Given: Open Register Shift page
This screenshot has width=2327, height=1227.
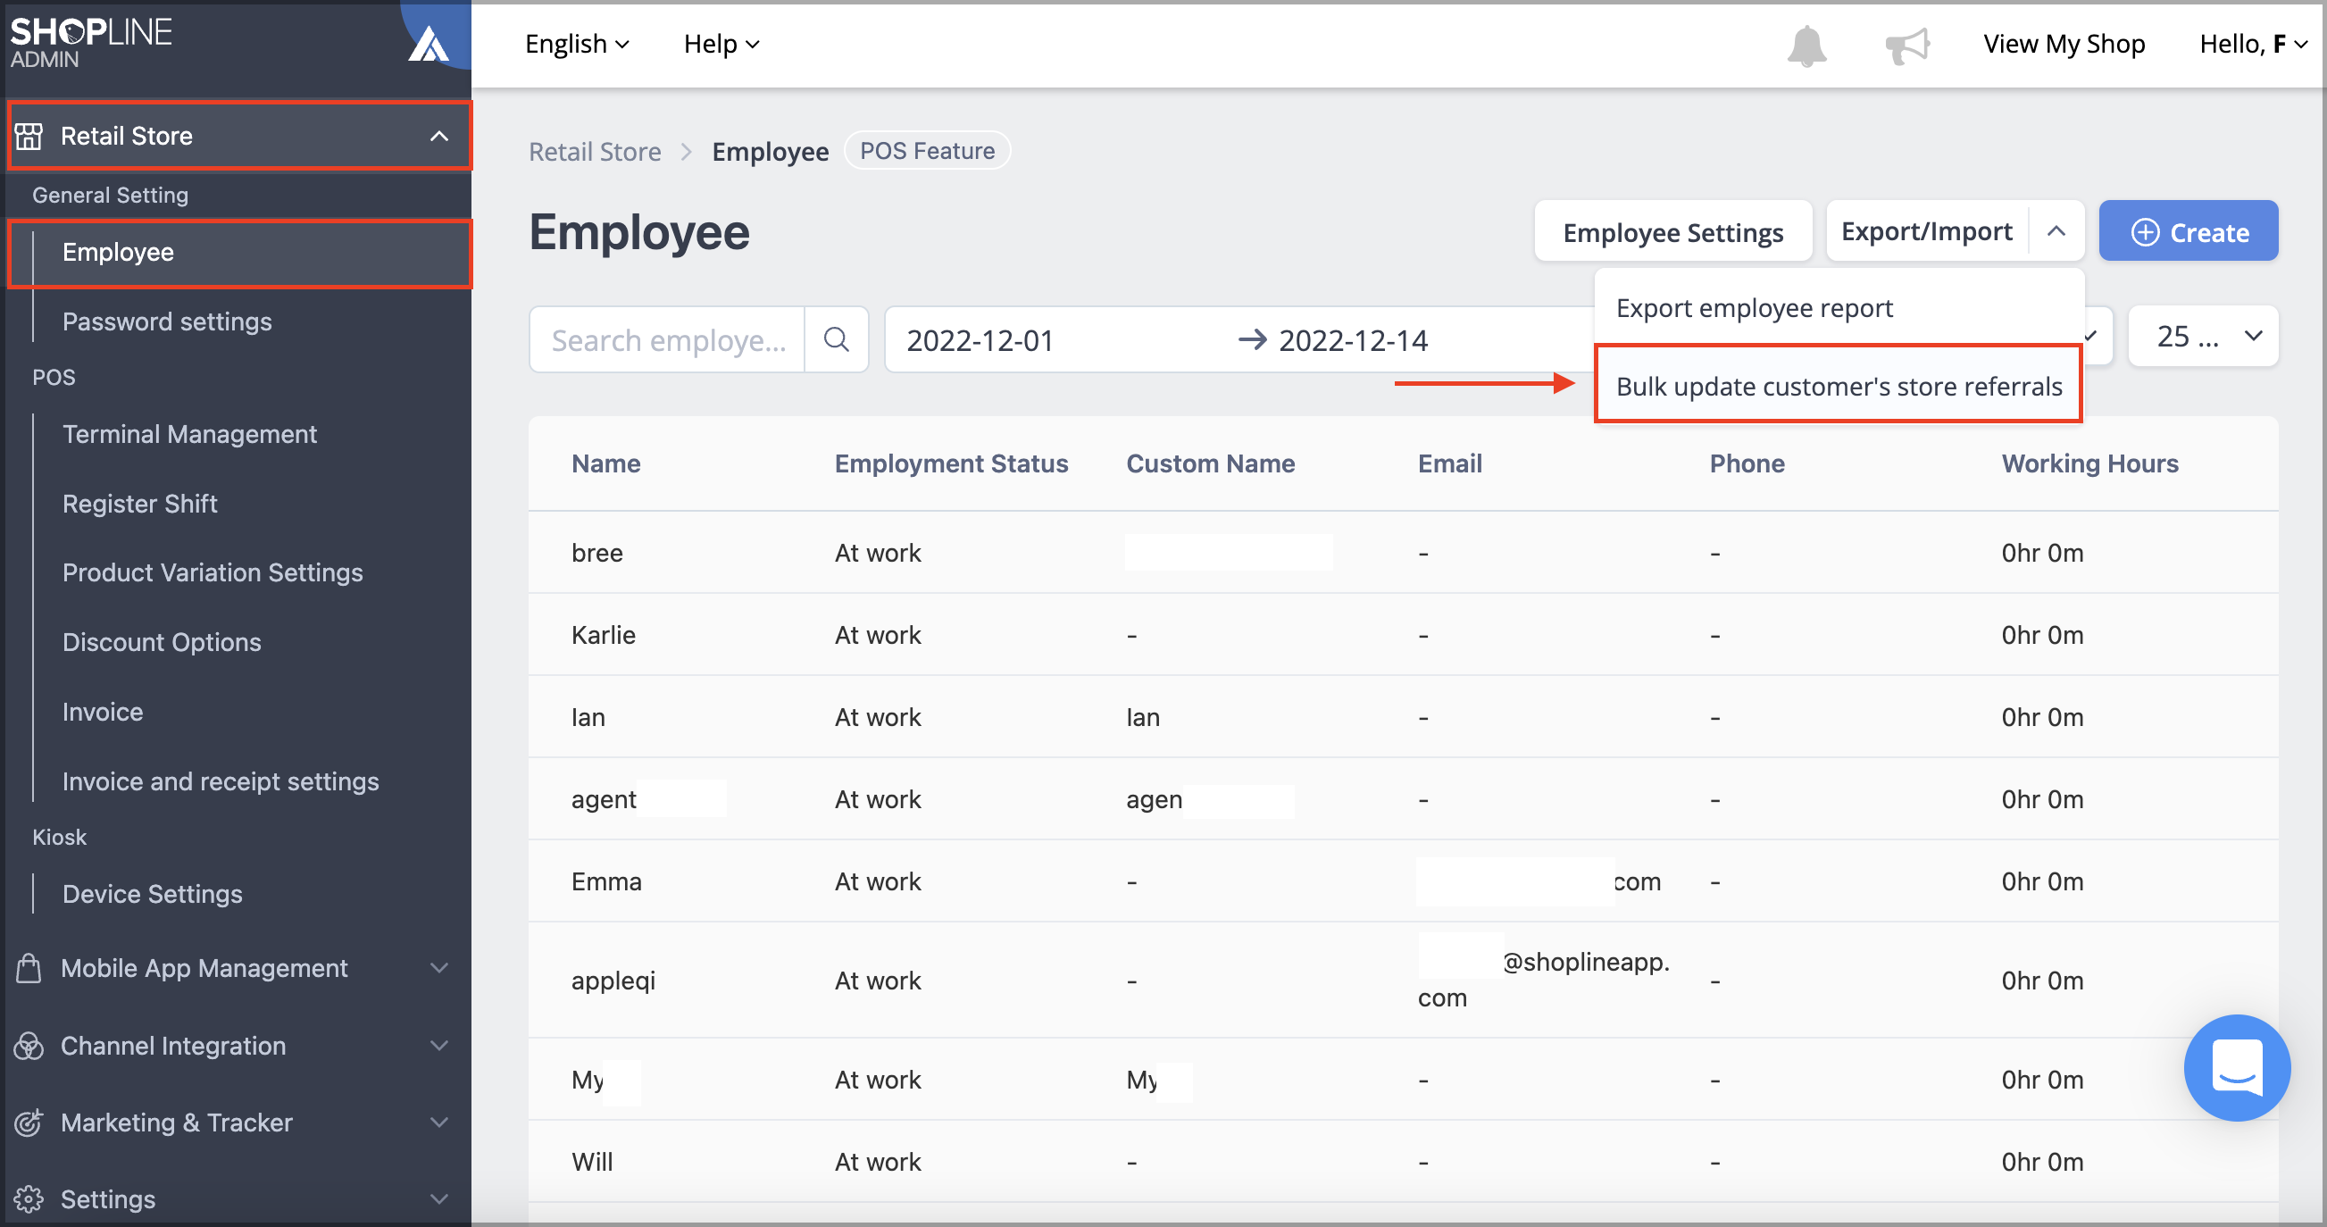Looking at the screenshot, I should pyautogui.click(x=140, y=504).
